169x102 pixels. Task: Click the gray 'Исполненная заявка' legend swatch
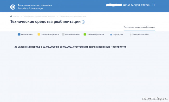(63, 34)
